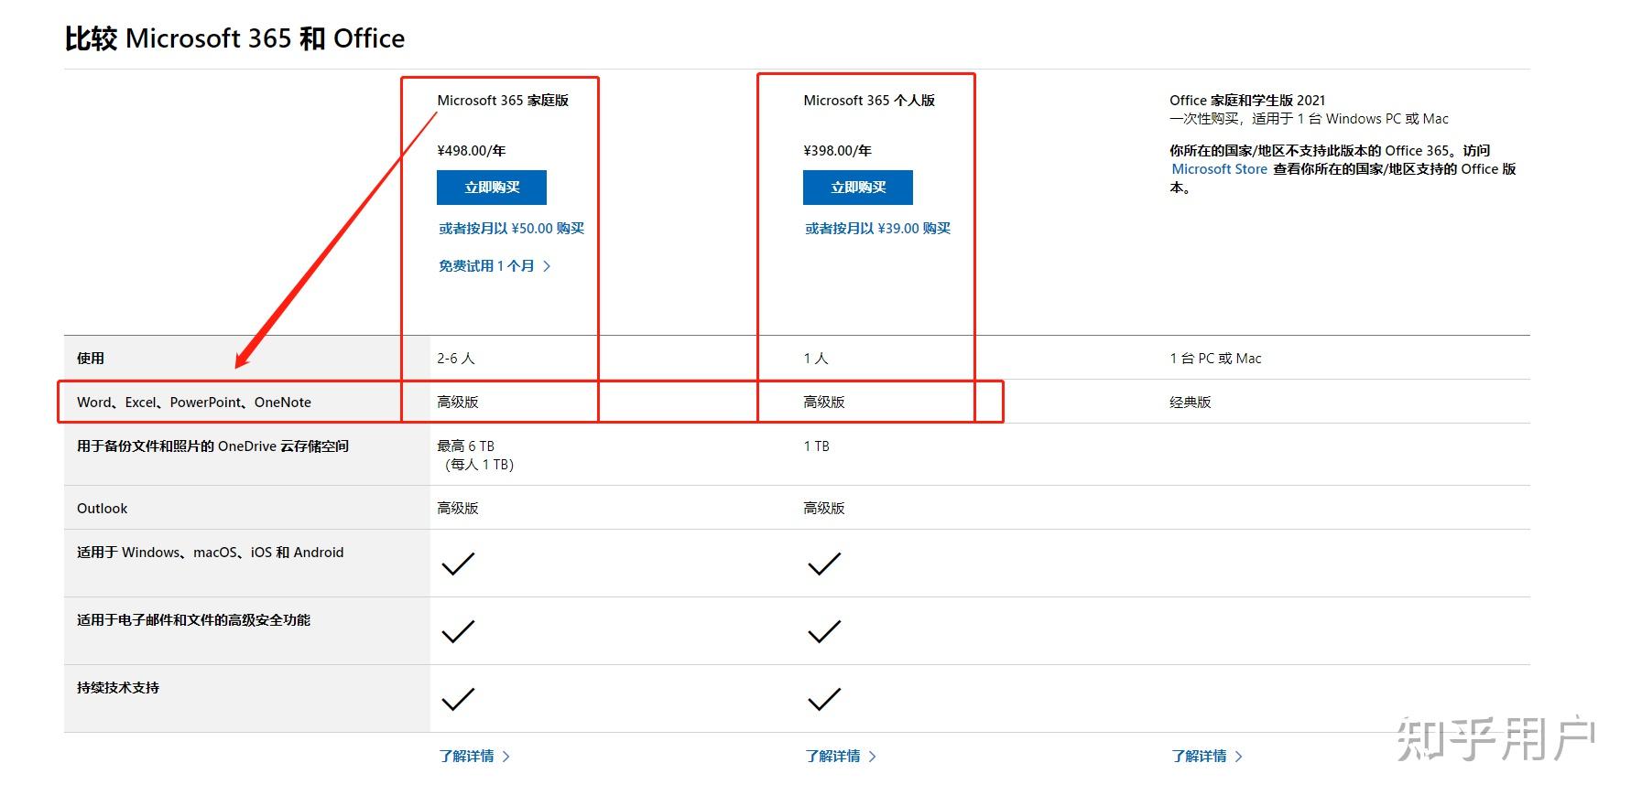This screenshot has width=1642, height=795.
Task: Open 了解详情 under the 家庭版 column
Action: (x=474, y=757)
